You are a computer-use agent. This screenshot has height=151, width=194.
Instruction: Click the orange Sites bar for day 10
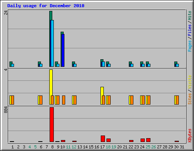tap(64, 100)
